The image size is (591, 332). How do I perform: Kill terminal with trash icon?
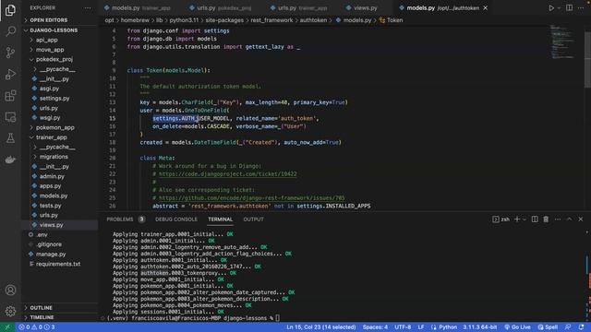coord(546,219)
